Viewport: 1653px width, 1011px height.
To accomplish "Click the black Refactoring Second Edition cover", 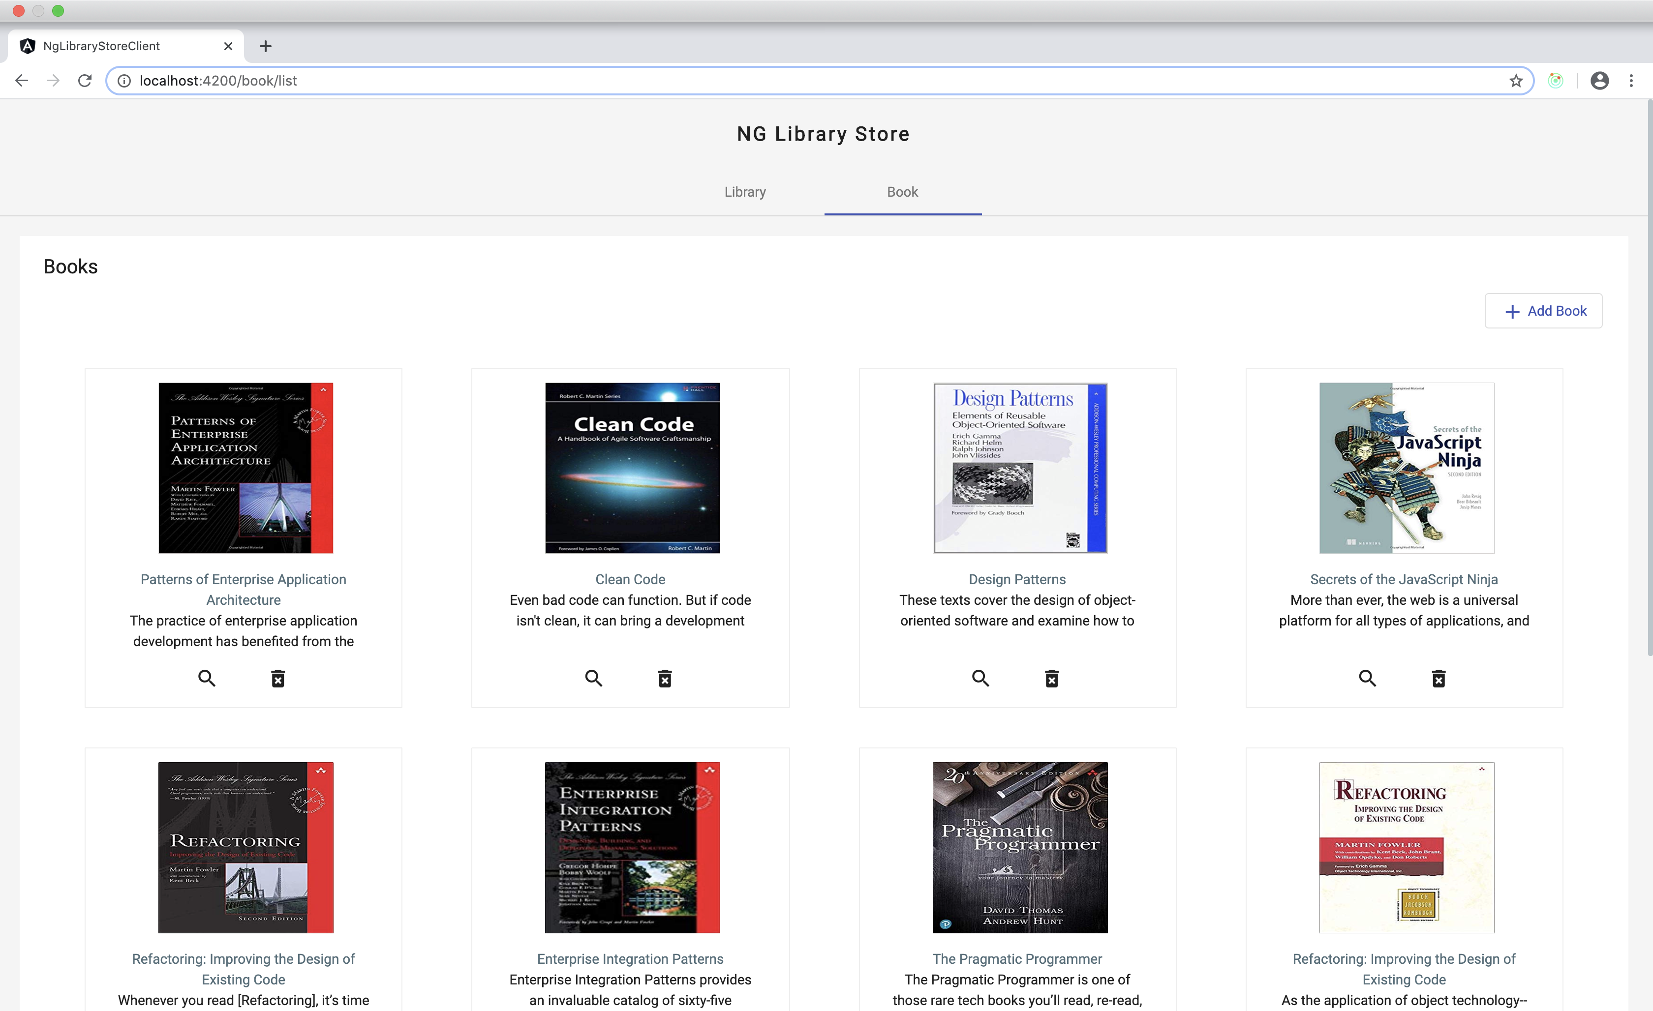I will (x=245, y=847).
